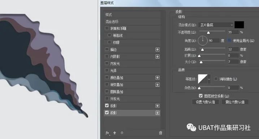The width and height of the screenshot is (259, 139).
Task: Enable the 图案叠加 checkbox
Action: (x=107, y=91)
